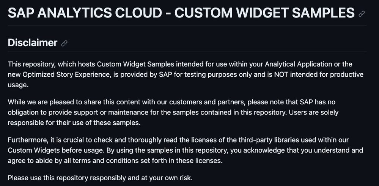379x186 pixels.
Task: Click the paragraph starting with 'Furthermore'
Action: (x=186, y=150)
